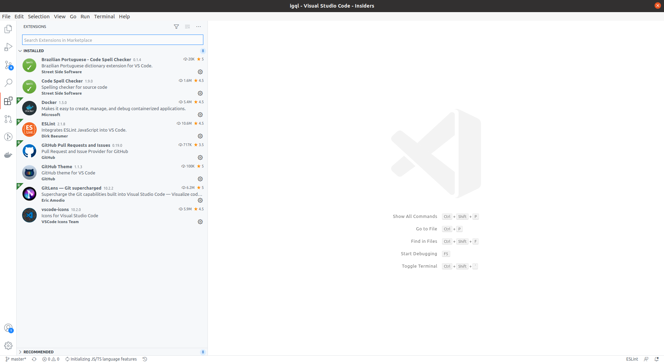Open notifications bell in status bar
Screen dimensions: 664x363
click(656, 359)
